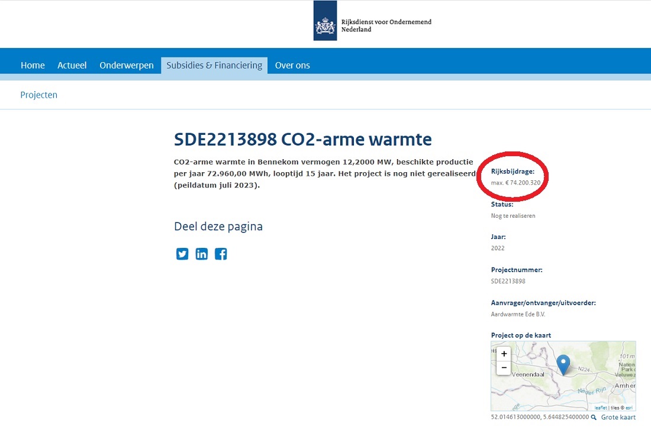This screenshot has width=651, height=436.
Task: Share page via LinkedIn icon
Action: 201,254
